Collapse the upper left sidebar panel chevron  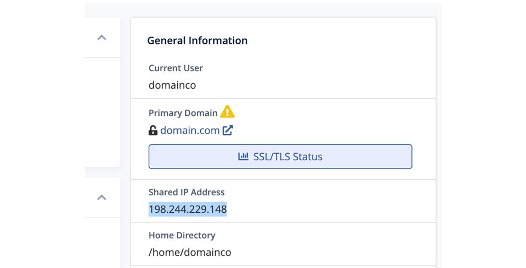point(101,38)
